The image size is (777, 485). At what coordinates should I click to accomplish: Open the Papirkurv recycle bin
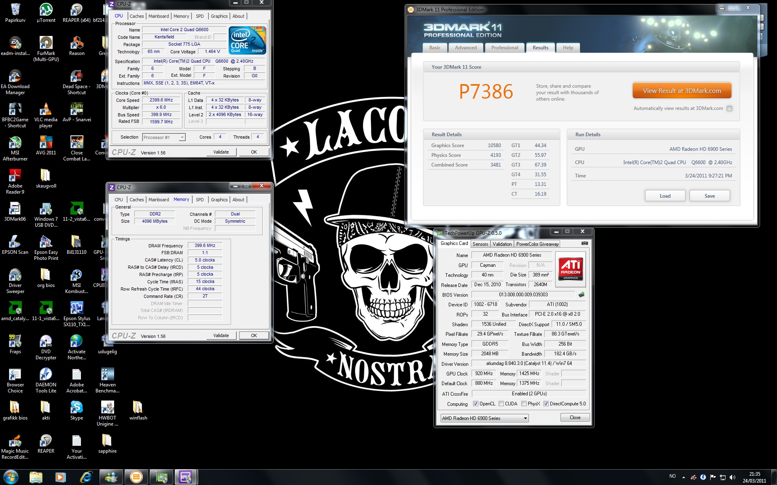pos(15,13)
